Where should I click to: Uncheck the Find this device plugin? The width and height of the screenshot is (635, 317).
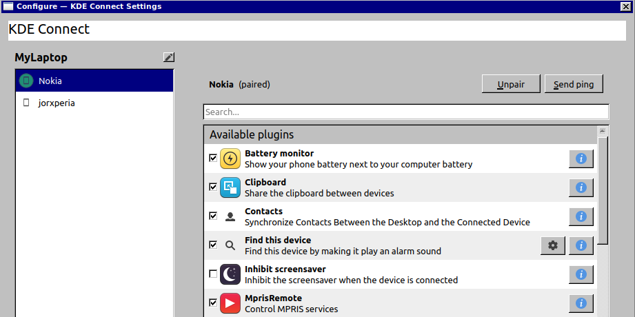pos(213,245)
